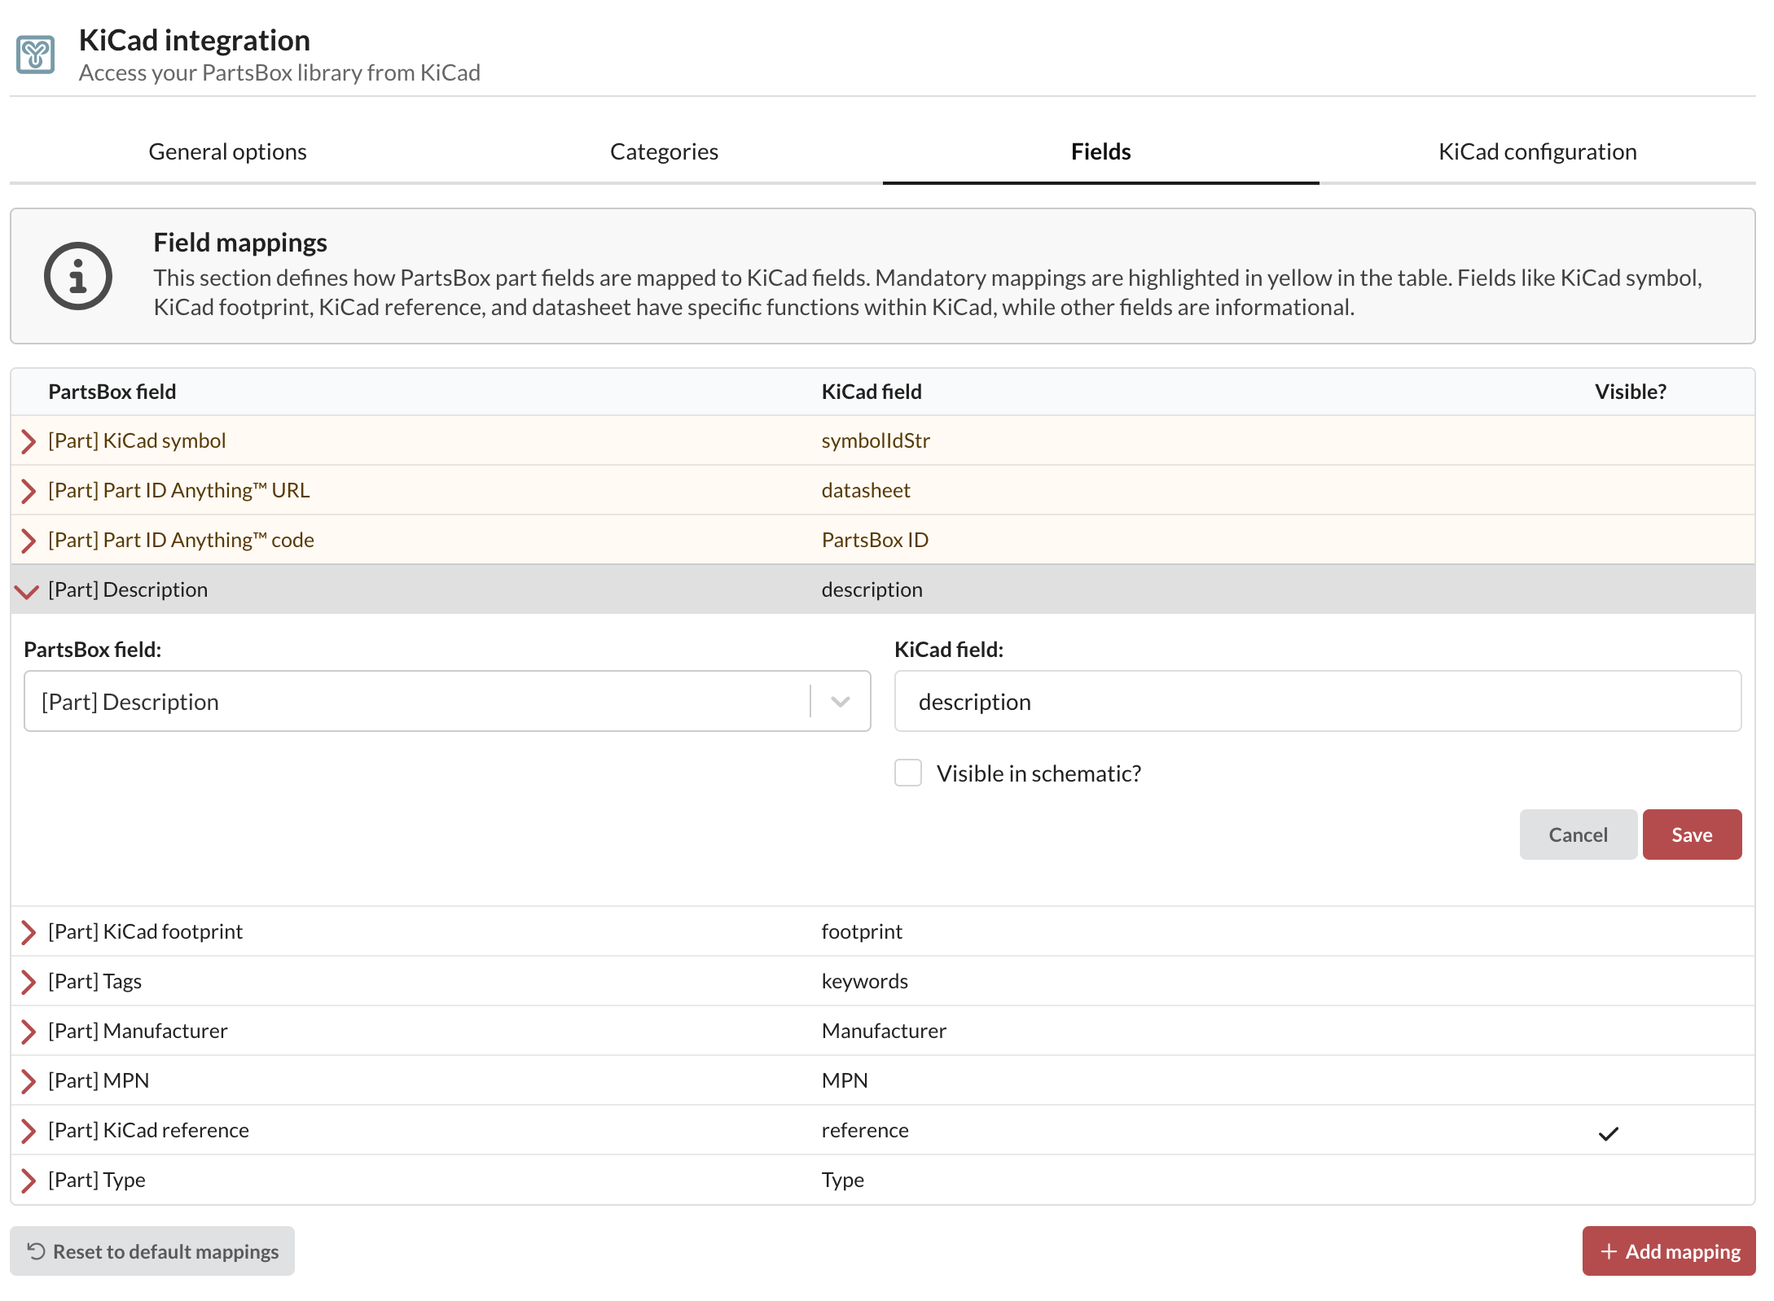Click the reference KiCad field cell
The image size is (1774, 1301).
tap(865, 1130)
